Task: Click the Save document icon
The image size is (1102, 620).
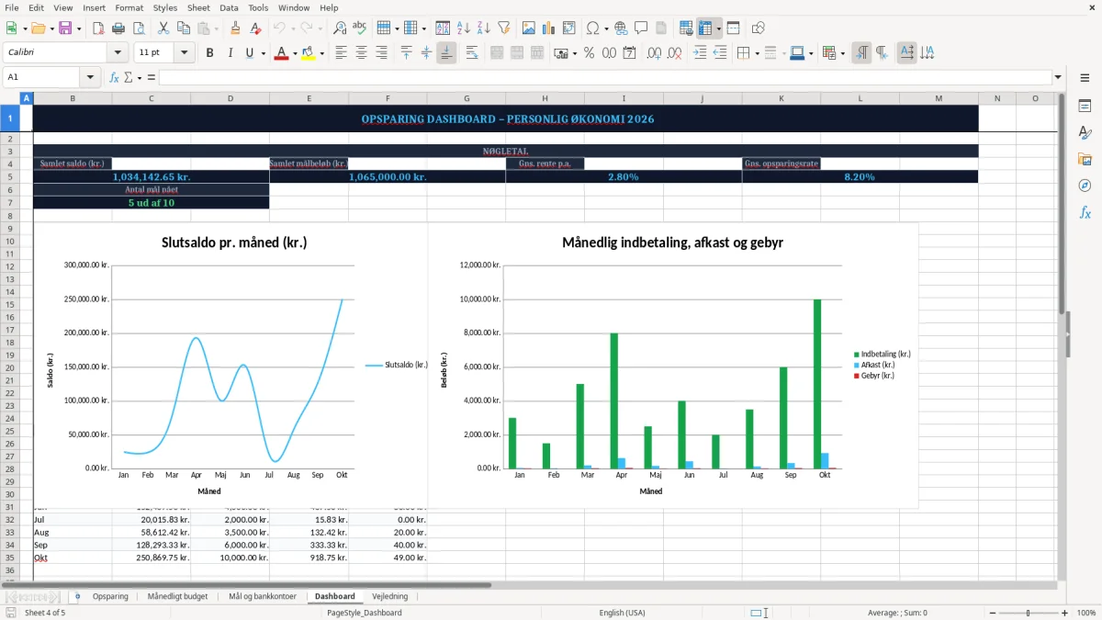Action: tap(65, 28)
